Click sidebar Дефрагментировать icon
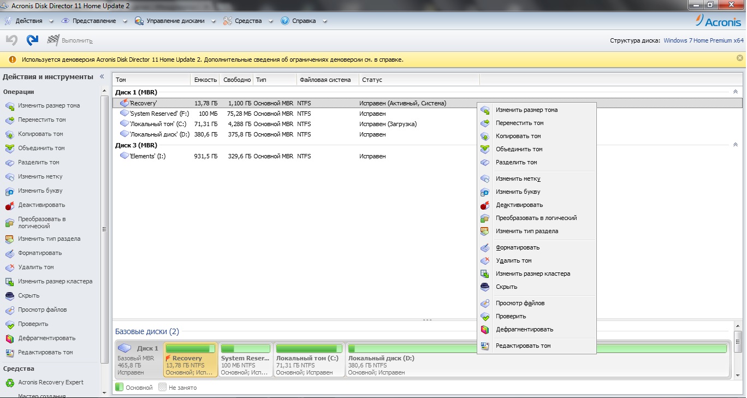Viewport: 747px width, 398px height. tap(9, 338)
